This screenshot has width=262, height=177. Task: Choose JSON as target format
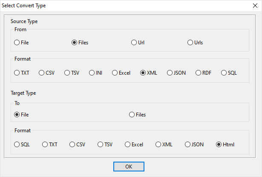click(x=188, y=145)
